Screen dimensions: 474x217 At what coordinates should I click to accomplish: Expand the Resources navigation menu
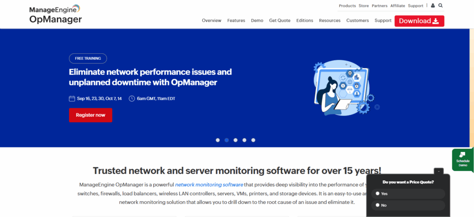pos(330,20)
